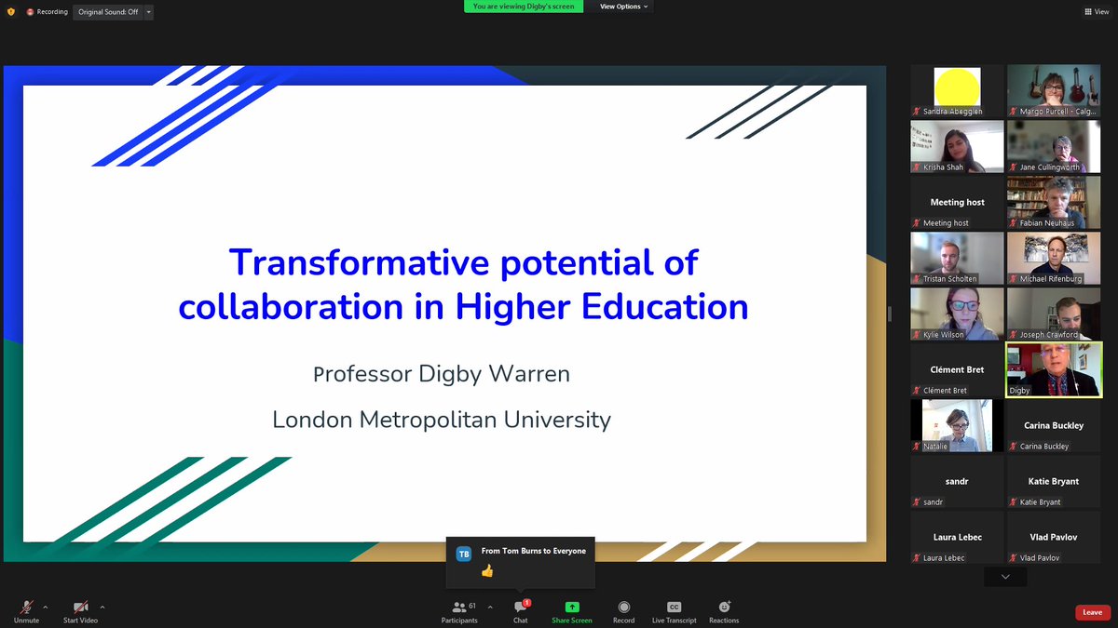This screenshot has width=1118, height=628.
Task: Enable Live Transcript captions
Action: coord(674,611)
